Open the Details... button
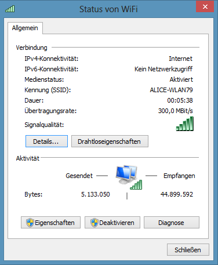218x265 pixels. coord(46,141)
